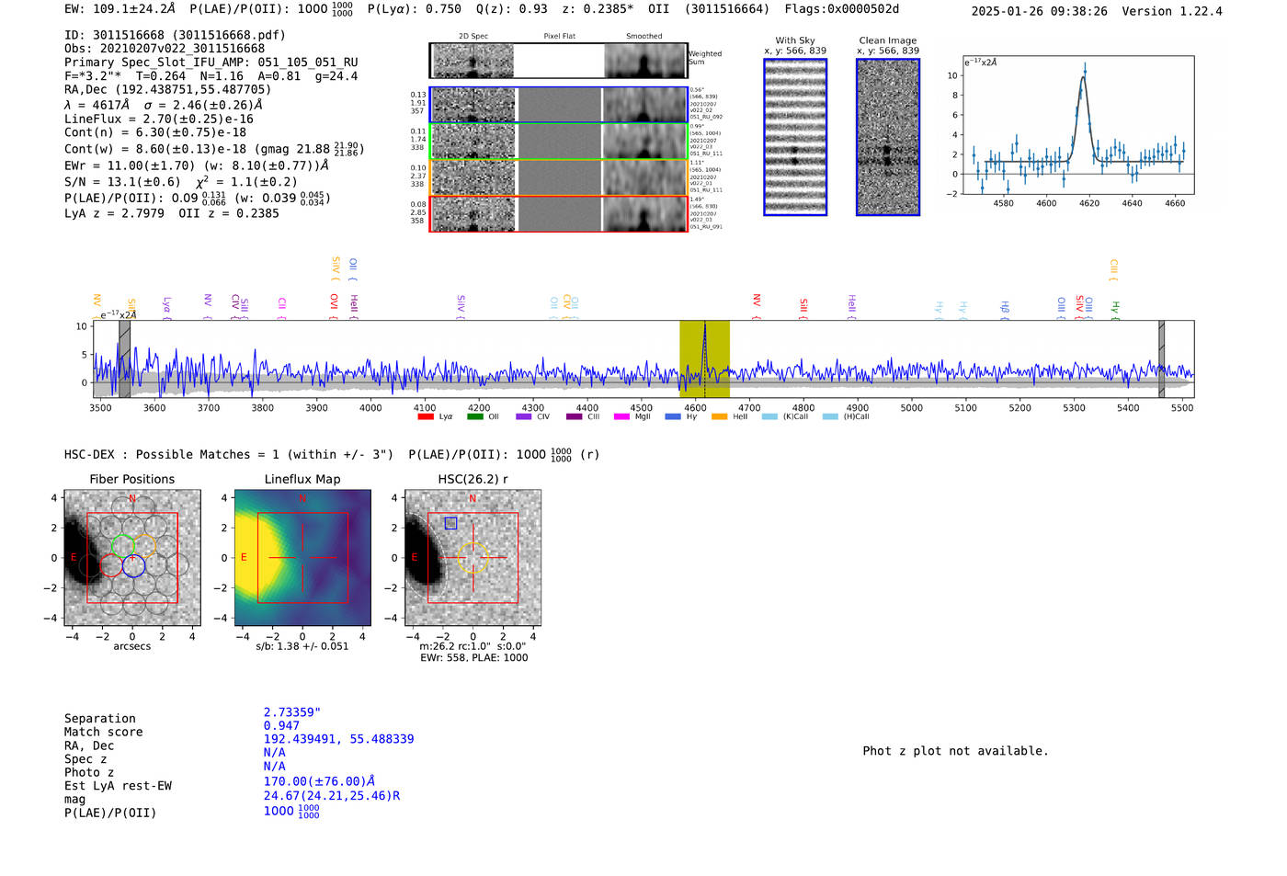Click the Gaussian fit peak in line plot

pyautogui.click(x=1085, y=77)
